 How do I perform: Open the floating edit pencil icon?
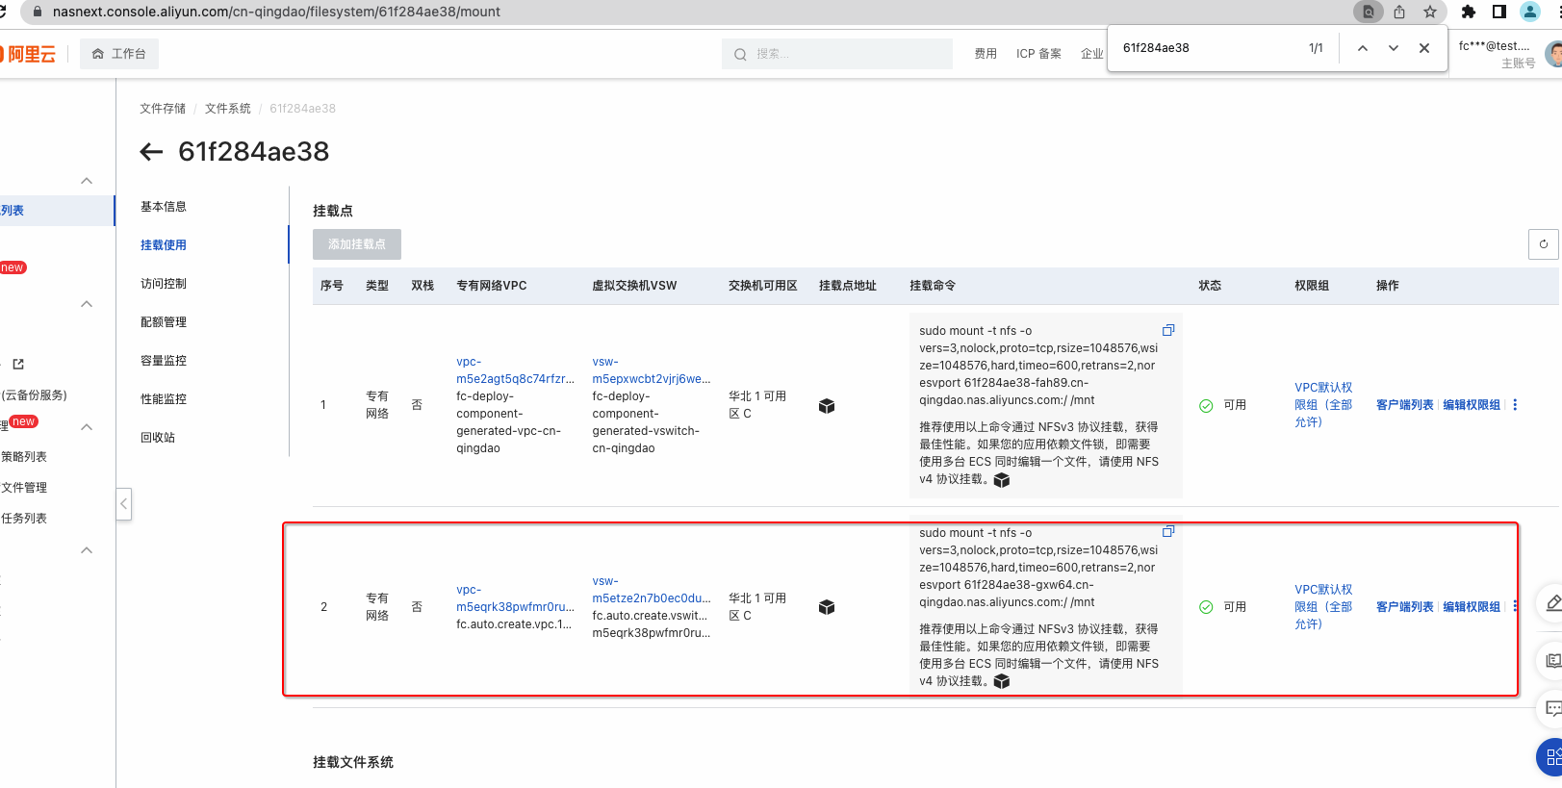[1552, 603]
